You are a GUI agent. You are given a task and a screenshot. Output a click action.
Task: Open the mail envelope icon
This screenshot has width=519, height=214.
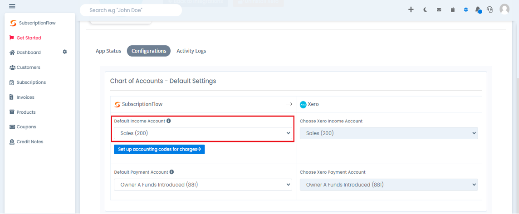coord(439,10)
